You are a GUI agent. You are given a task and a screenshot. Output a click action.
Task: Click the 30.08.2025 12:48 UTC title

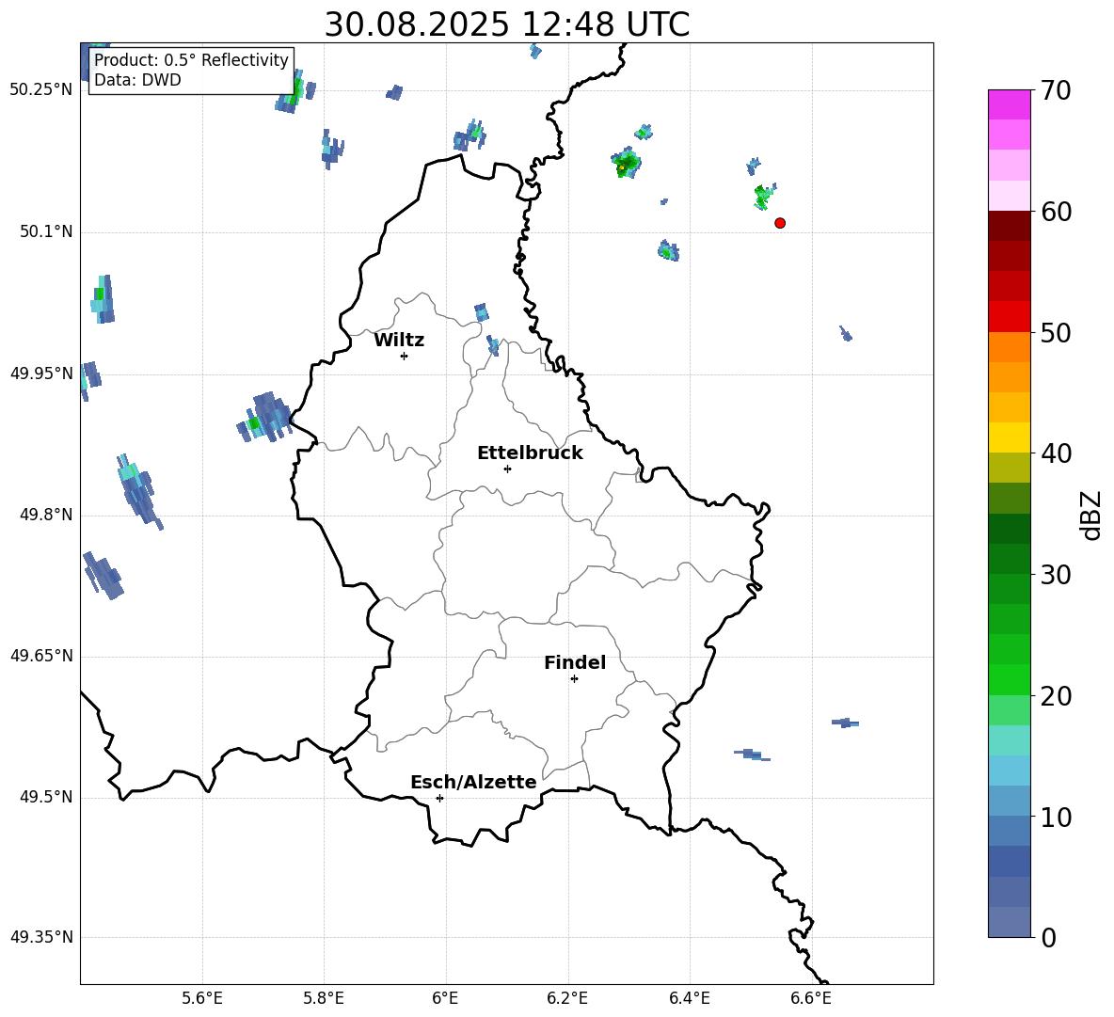506,25
